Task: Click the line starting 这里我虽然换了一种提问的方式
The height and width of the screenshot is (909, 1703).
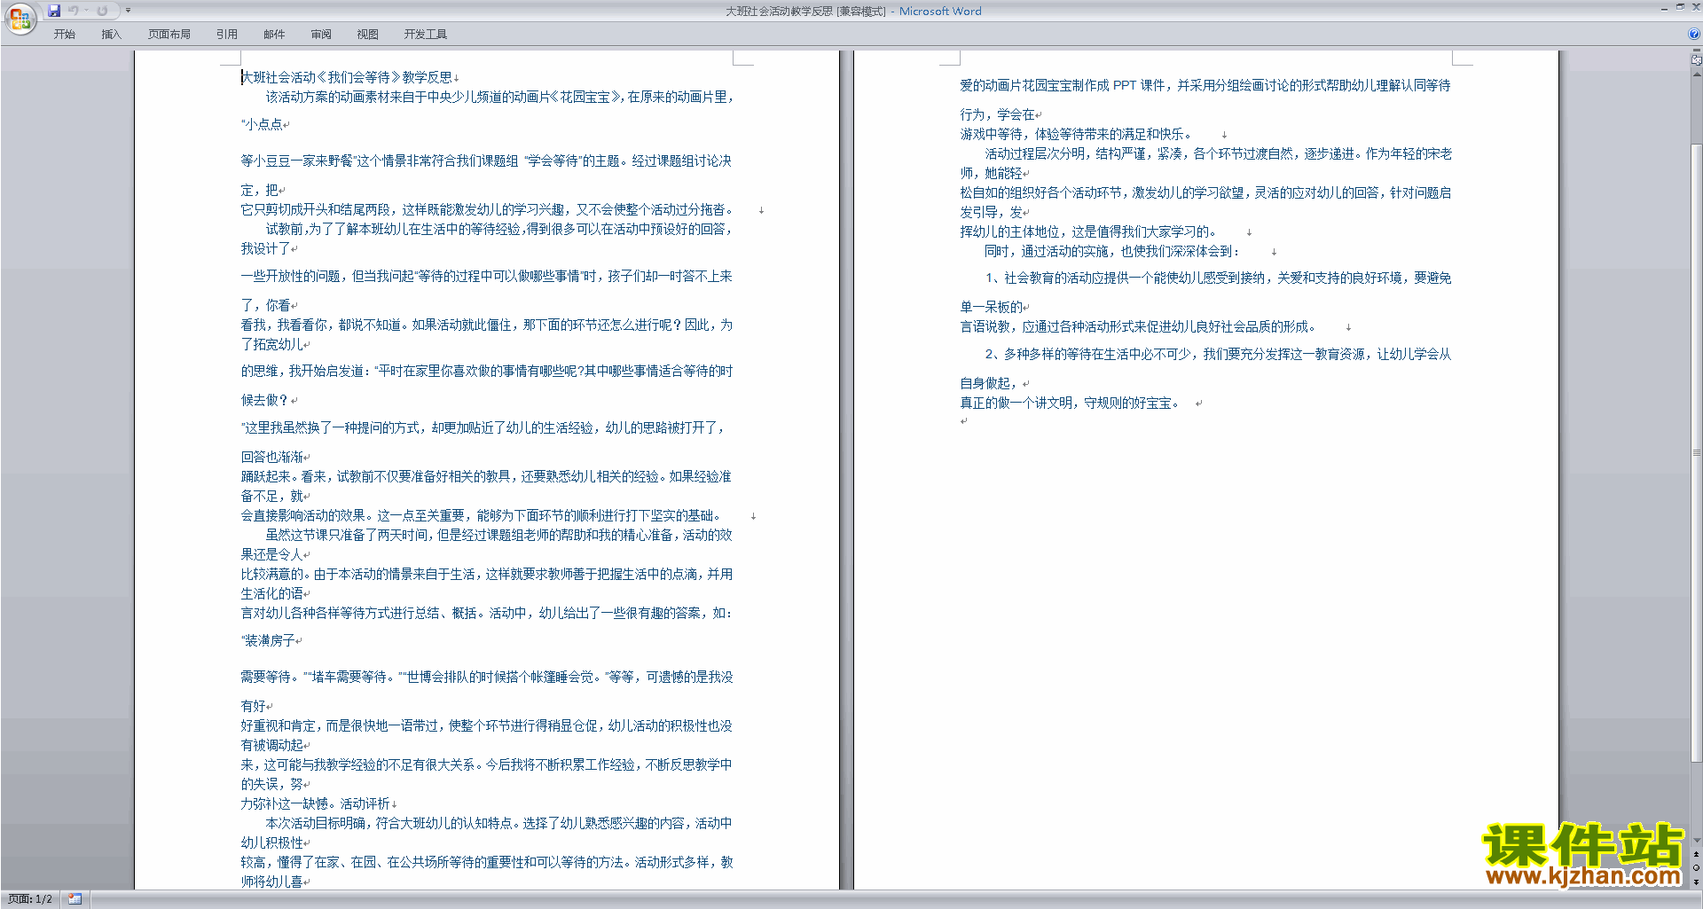Action: (x=483, y=428)
